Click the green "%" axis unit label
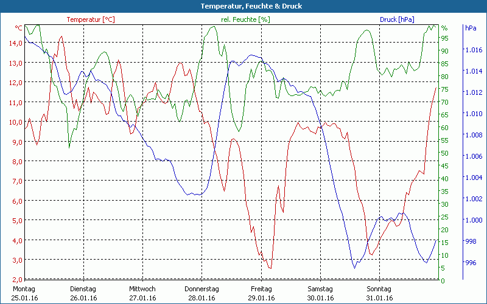The image size is (487, 304). [444, 28]
